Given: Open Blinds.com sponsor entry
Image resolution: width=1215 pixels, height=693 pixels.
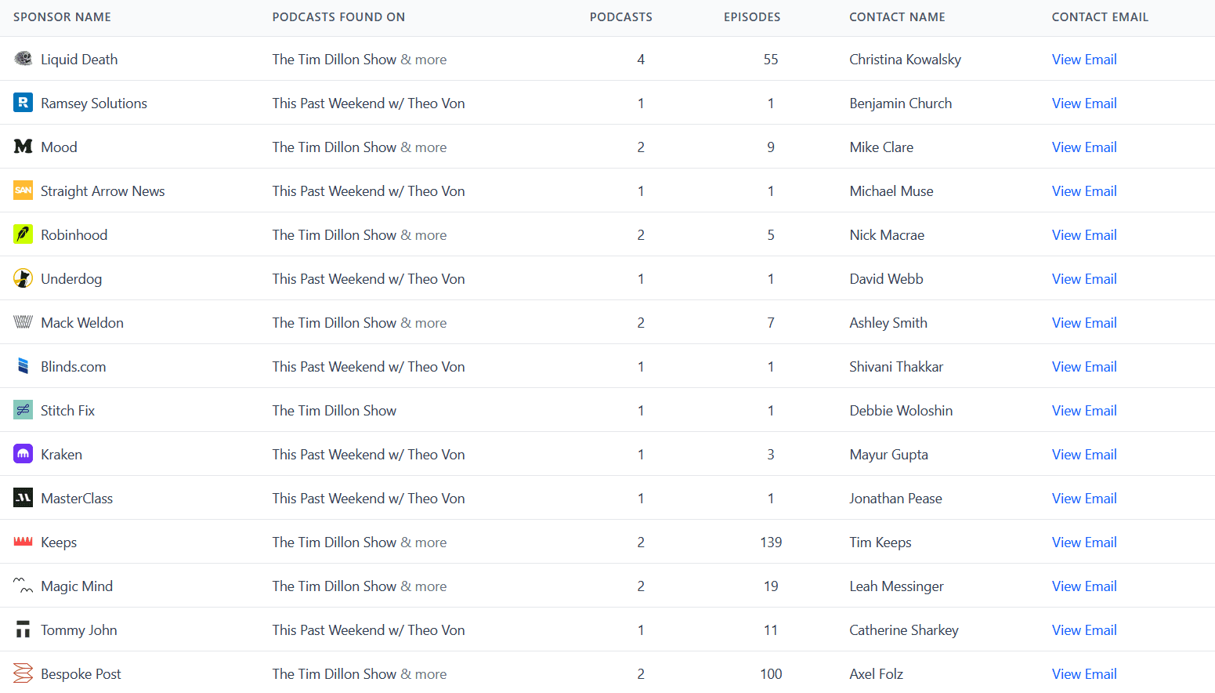Looking at the screenshot, I should pyautogui.click(x=74, y=366).
